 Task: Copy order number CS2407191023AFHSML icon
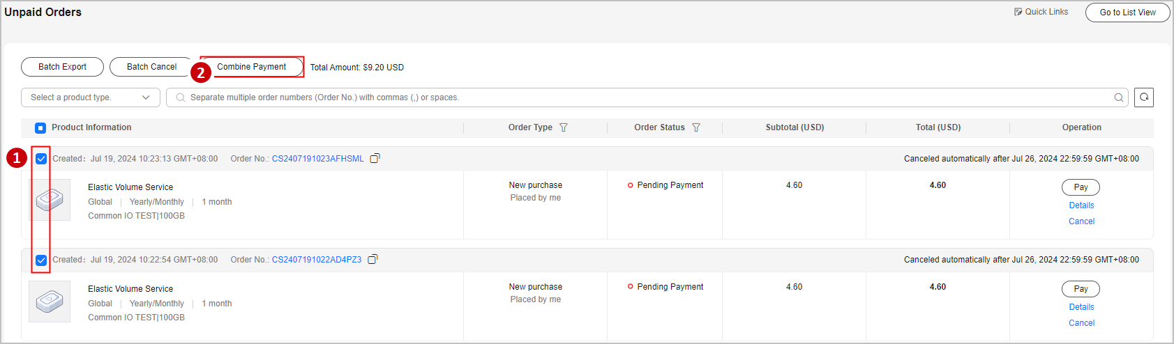pyautogui.click(x=375, y=158)
